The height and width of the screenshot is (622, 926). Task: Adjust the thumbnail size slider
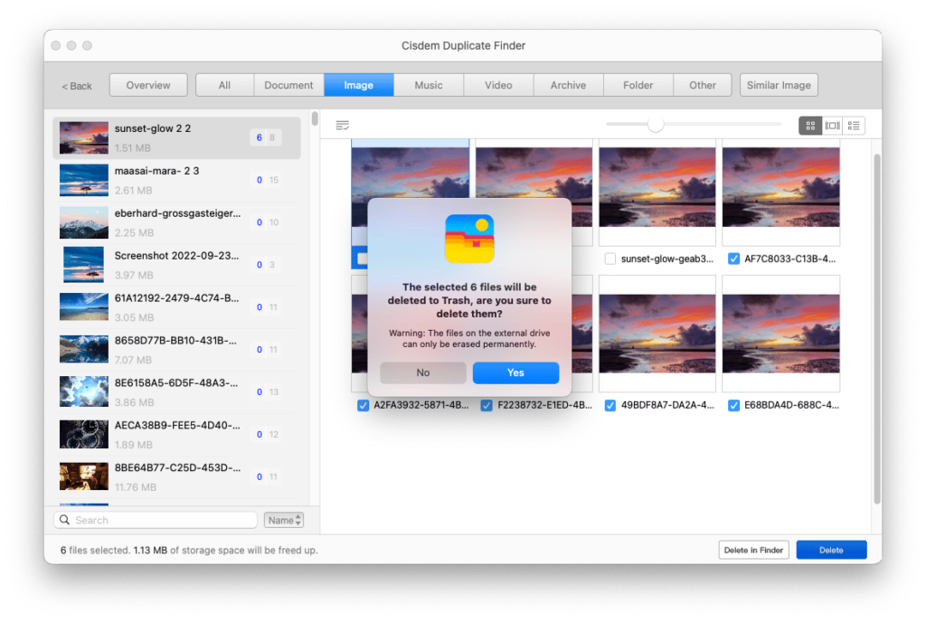655,125
